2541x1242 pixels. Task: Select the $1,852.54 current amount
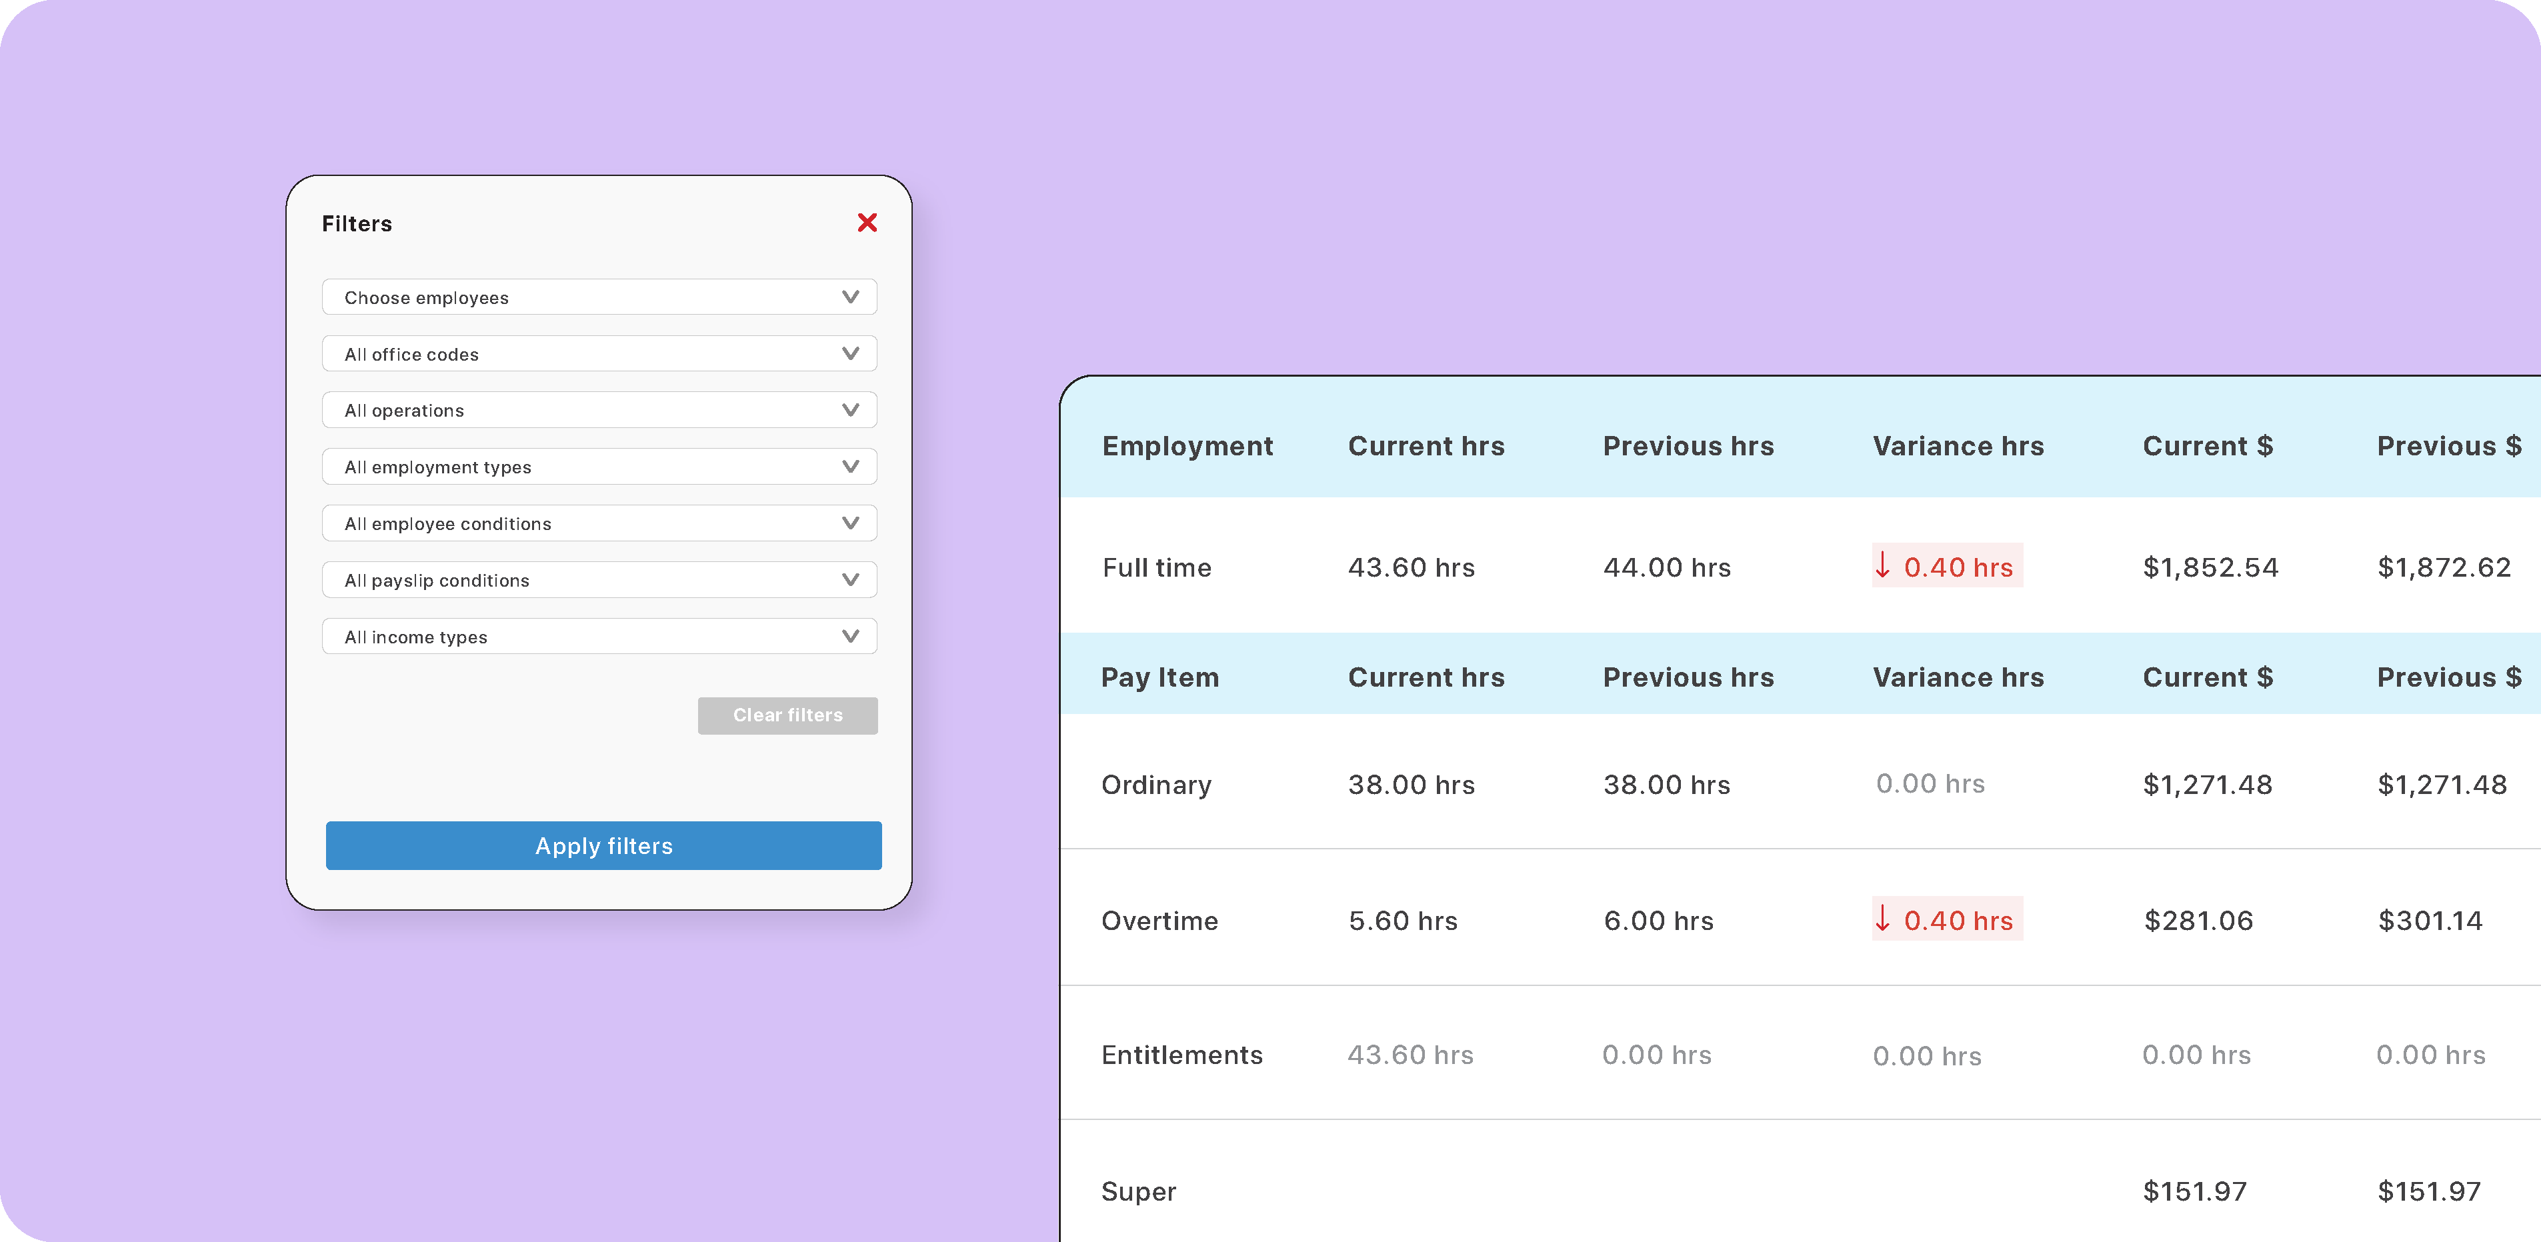pyautogui.click(x=2210, y=567)
